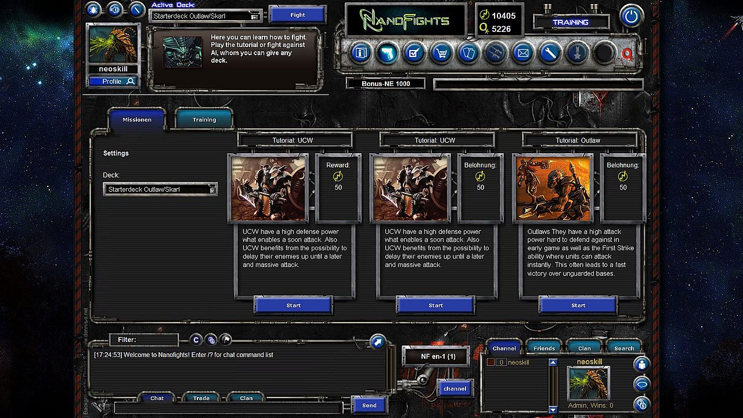Click the diagonal slash icon beside speaker

click(x=136, y=9)
